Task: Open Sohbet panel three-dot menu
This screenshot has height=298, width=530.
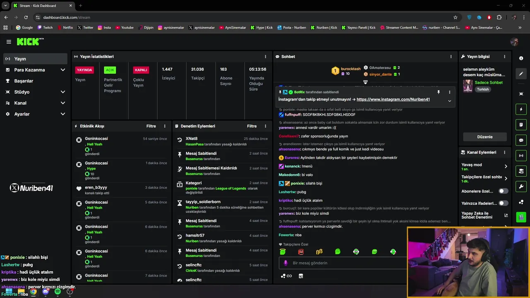Action: click(451, 57)
